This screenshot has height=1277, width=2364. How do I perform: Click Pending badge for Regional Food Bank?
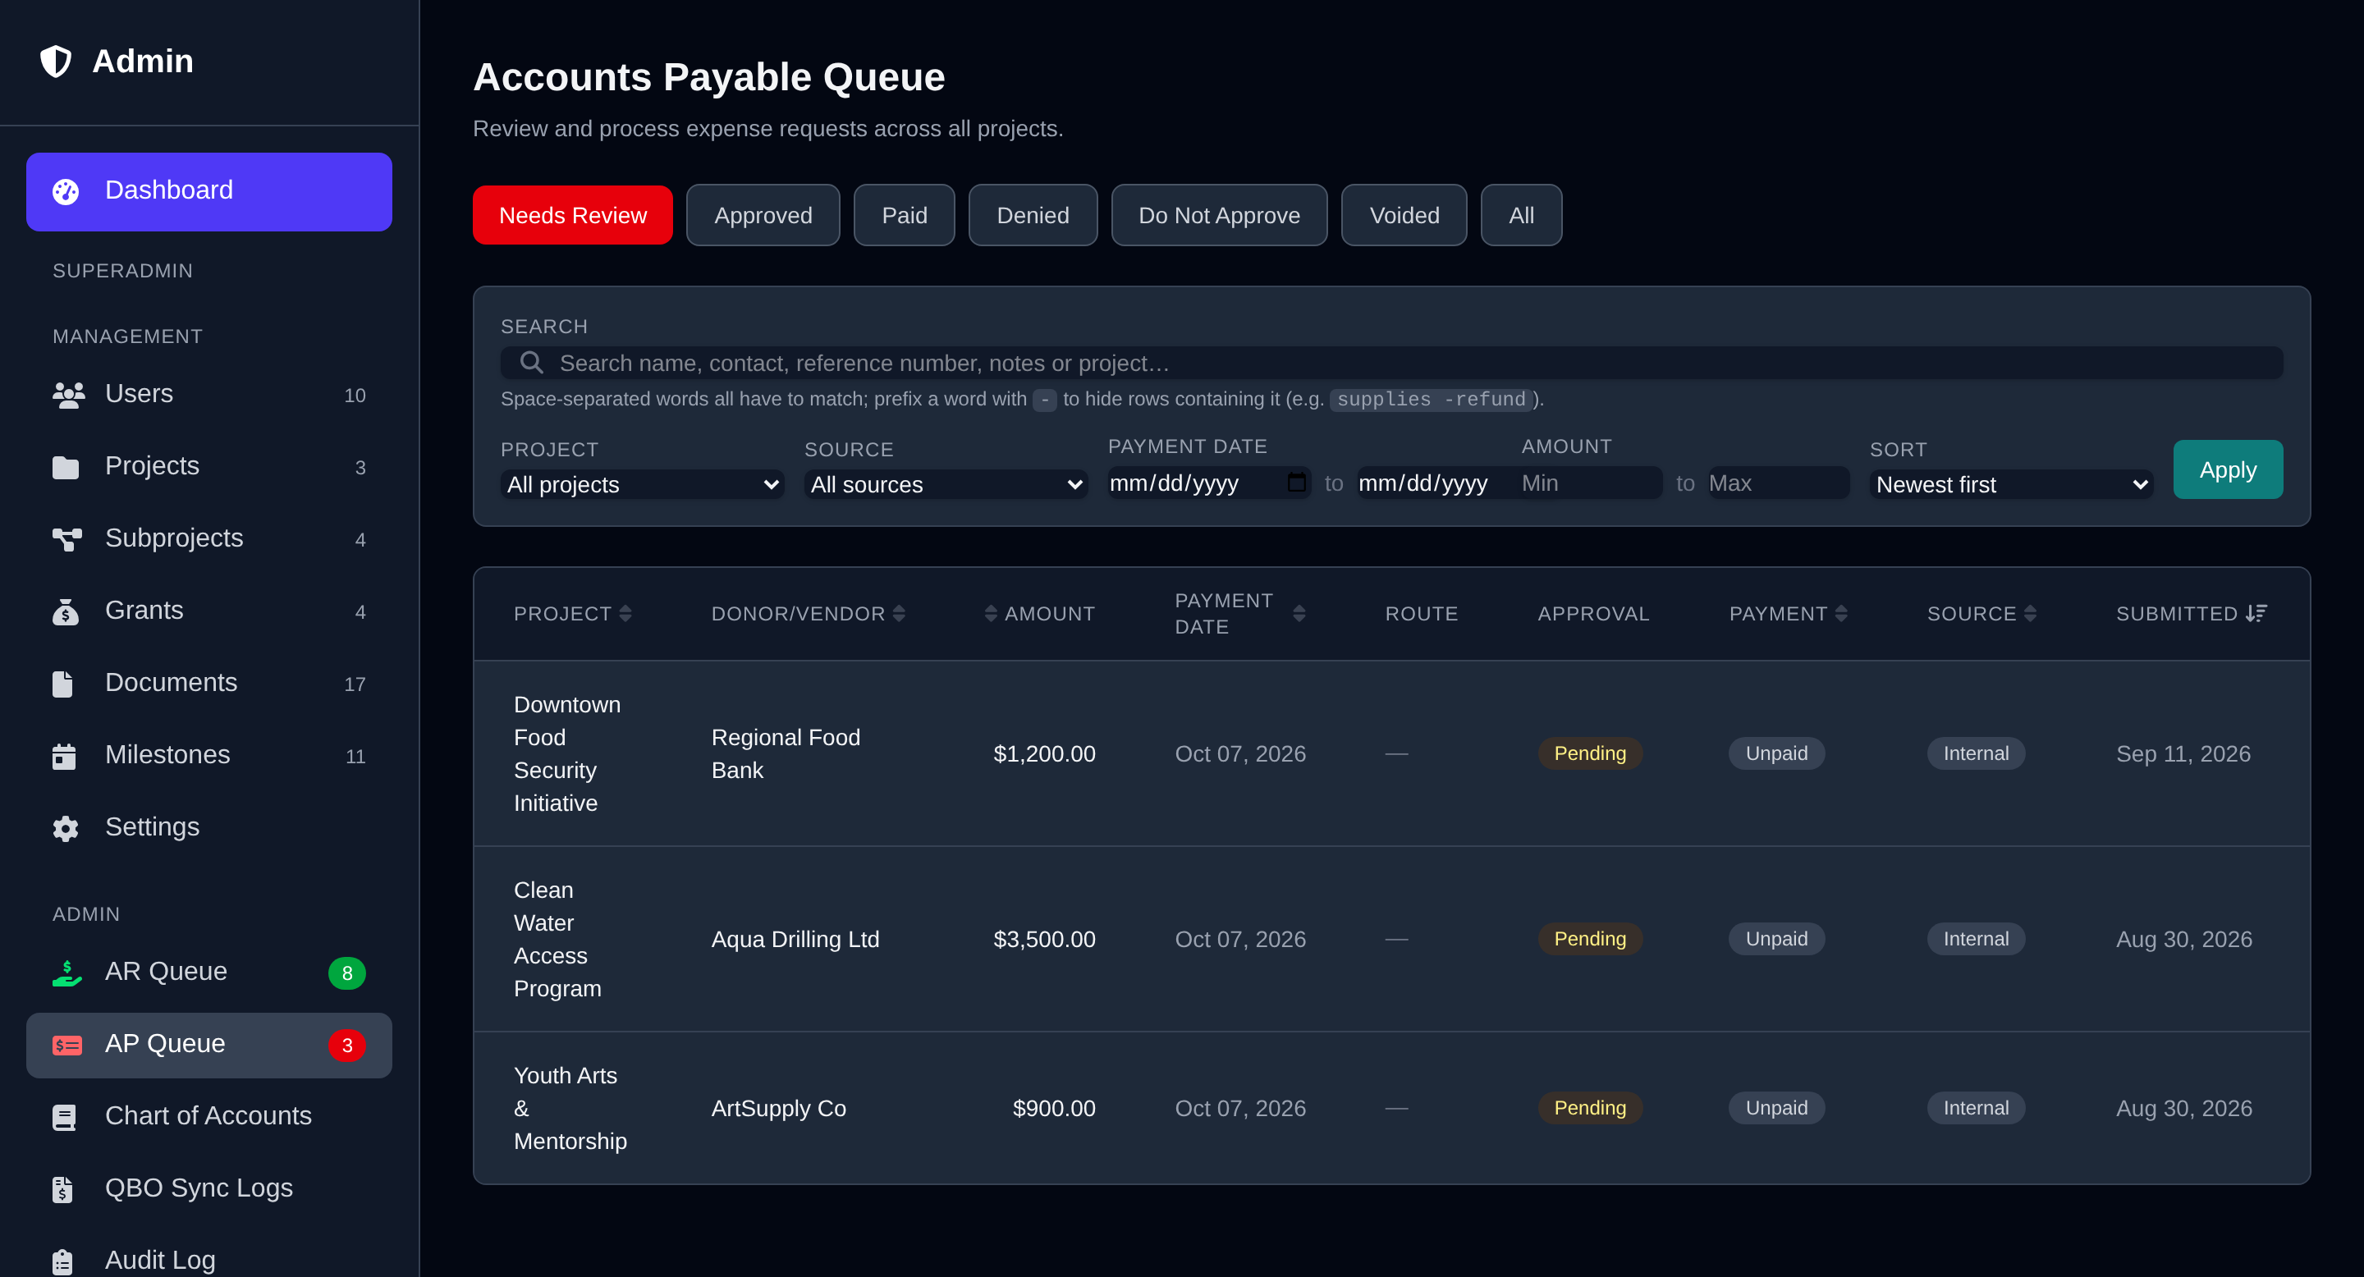1589,754
